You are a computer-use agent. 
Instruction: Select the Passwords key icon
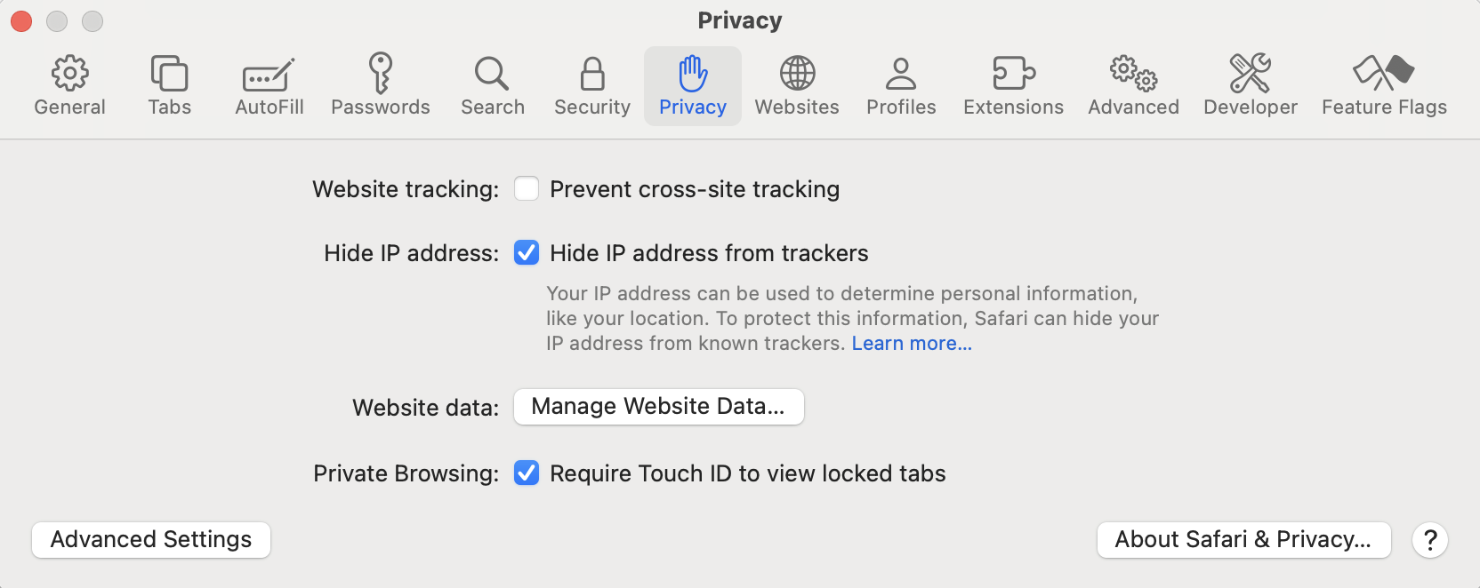[381, 74]
